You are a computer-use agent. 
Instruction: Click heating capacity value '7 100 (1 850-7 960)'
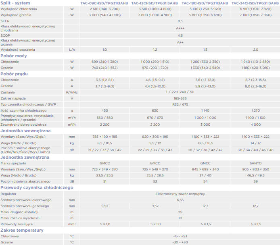click(255, 15)
